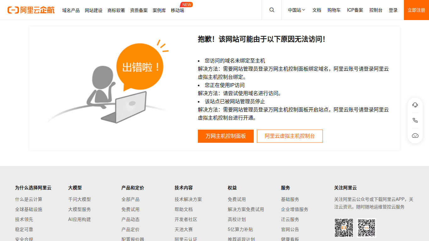Click the 帮助文档 footer link

184,209
